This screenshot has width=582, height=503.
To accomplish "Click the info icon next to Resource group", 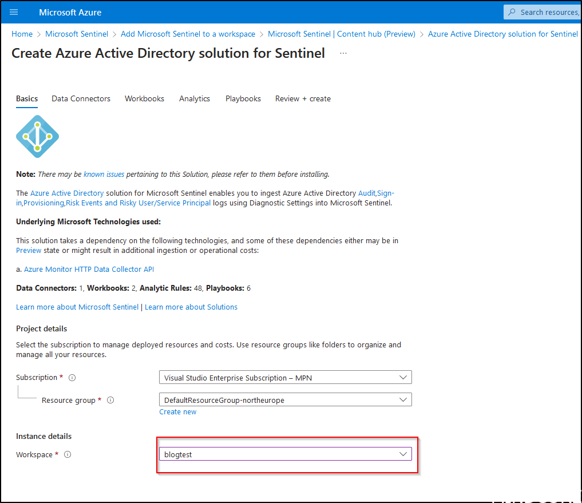I will pyautogui.click(x=110, y=400).
